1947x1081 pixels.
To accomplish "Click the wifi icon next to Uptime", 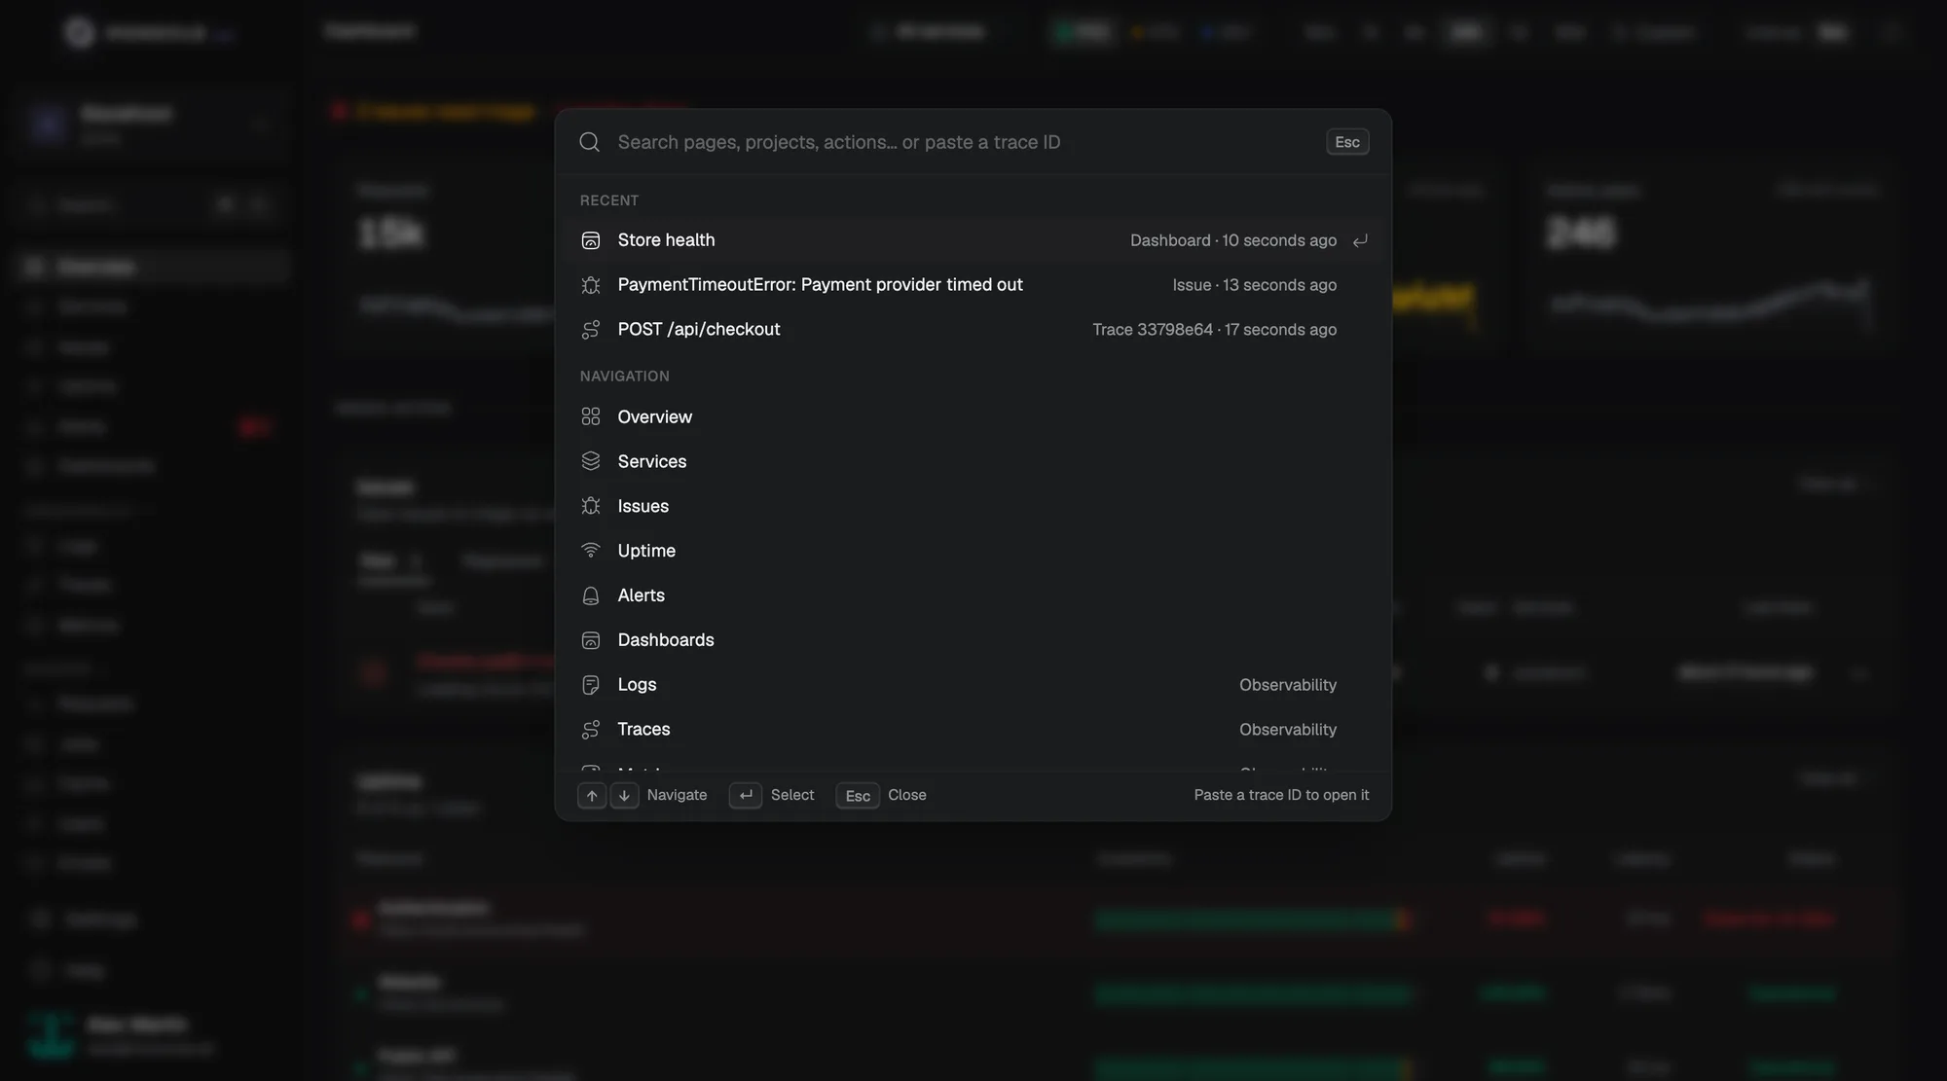I will pos(590,551).
